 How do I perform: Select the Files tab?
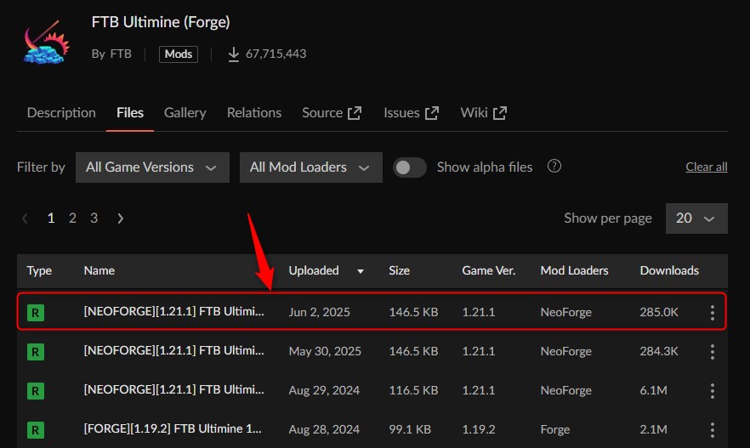[130, 113]
